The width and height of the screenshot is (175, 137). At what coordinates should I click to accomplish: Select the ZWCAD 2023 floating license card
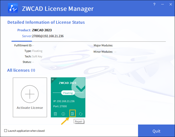click(x=68, y=97)
